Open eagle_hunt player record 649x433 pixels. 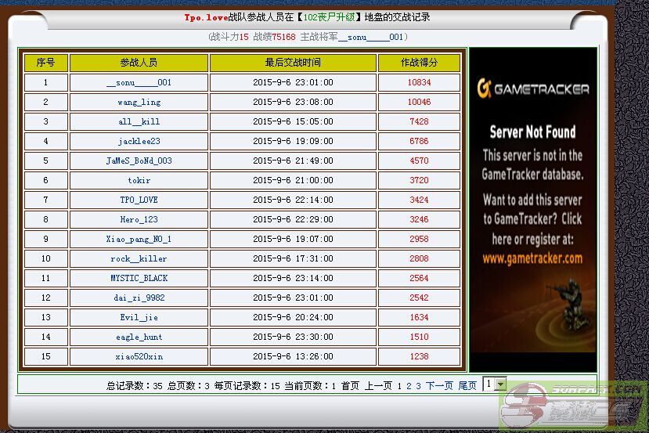point(139,337)
